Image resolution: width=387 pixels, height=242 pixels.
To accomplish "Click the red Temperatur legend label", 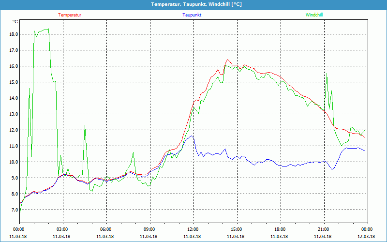I will click(x=70, y=15).
